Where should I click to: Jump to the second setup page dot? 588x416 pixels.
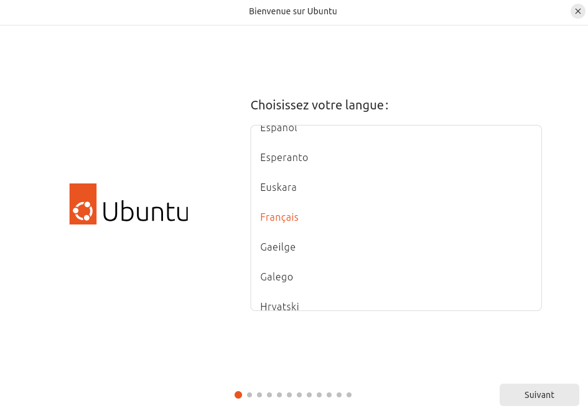249,394
